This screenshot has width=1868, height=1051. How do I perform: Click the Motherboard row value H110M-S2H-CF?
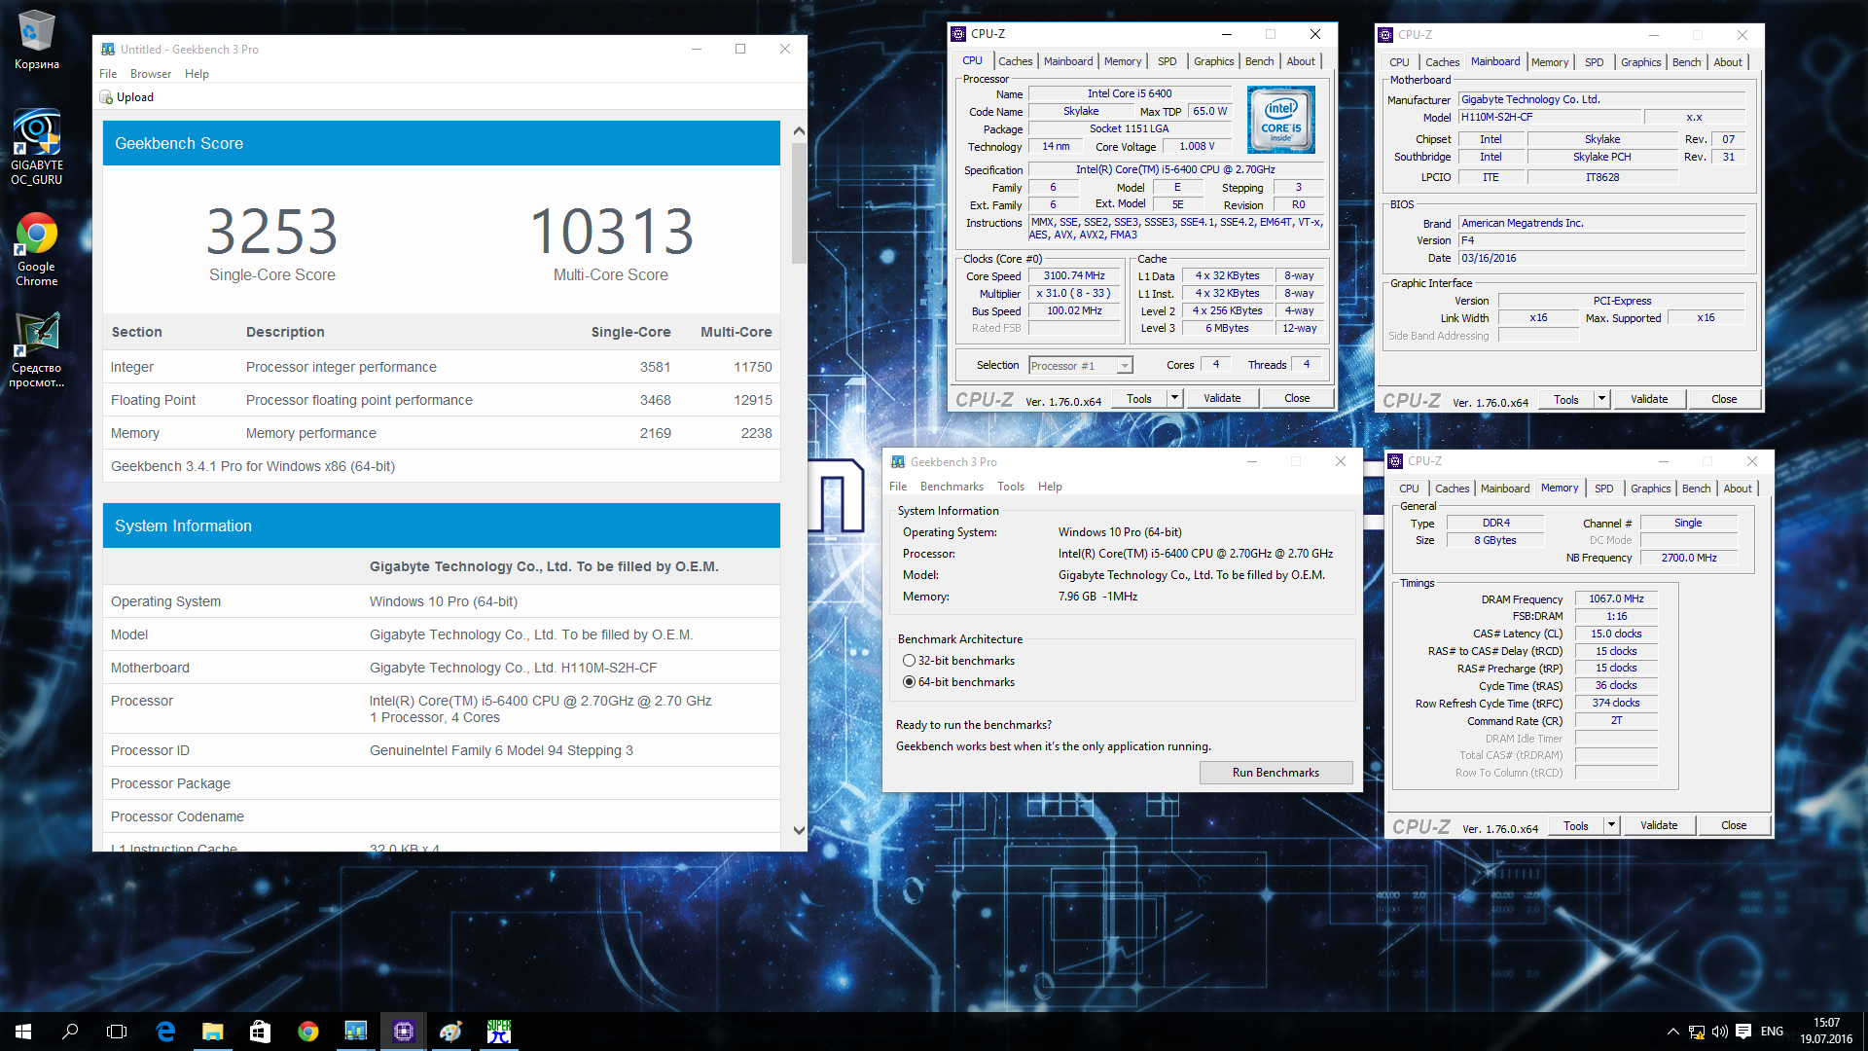click(513, 668)
